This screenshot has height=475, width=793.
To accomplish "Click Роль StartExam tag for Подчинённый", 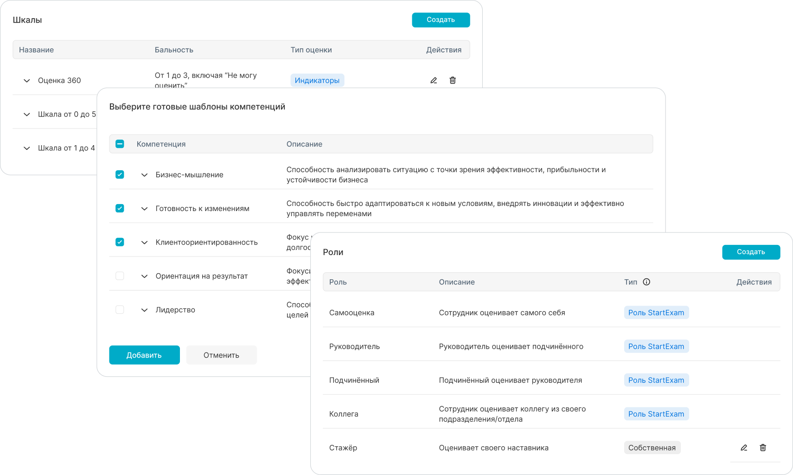I will click(656, 380).
